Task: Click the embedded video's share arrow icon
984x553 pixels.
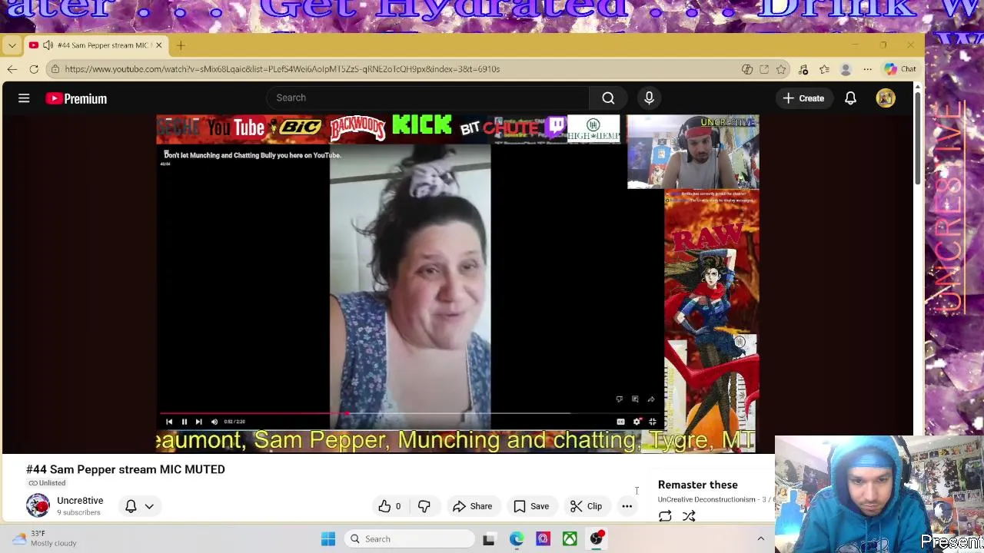Action: point(651,399)
